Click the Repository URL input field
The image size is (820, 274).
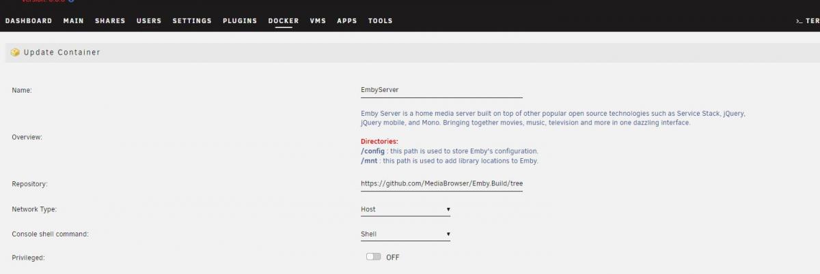coord(441,183)
